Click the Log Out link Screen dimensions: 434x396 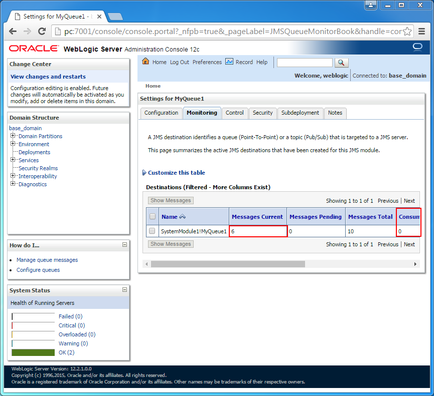179,62
